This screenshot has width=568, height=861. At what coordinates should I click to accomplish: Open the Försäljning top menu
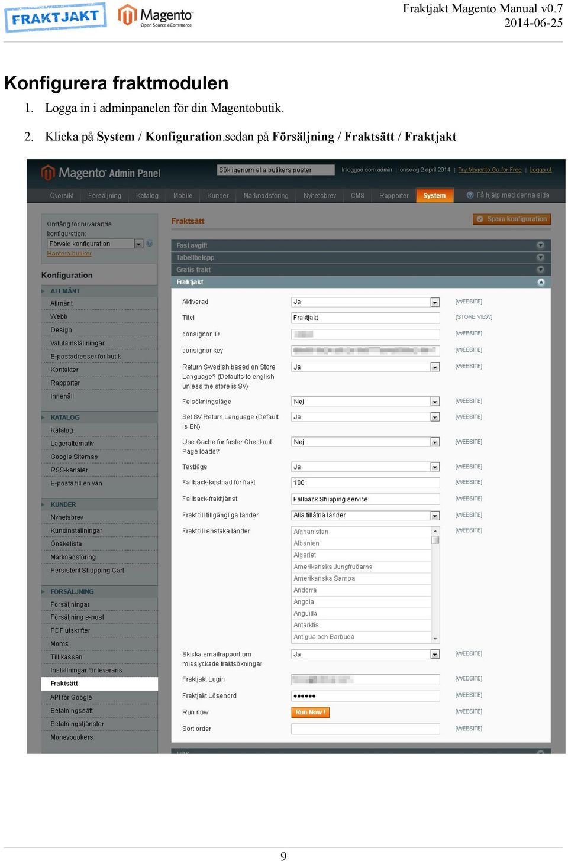point(105,196)
